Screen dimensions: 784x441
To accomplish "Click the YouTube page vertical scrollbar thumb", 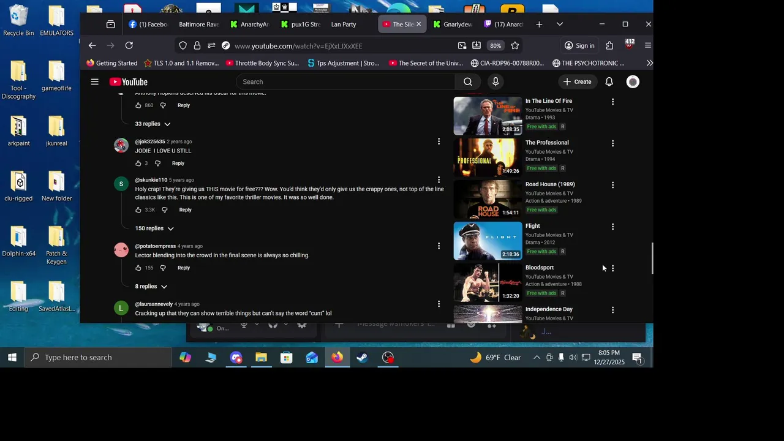I will (652, 258).
